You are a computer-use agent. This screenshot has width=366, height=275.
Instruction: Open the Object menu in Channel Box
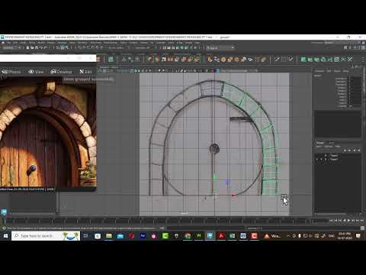click(x=337, y=71)
